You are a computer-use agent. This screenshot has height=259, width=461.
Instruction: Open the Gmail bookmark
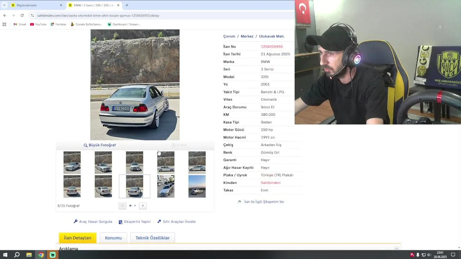coord(20,24)
